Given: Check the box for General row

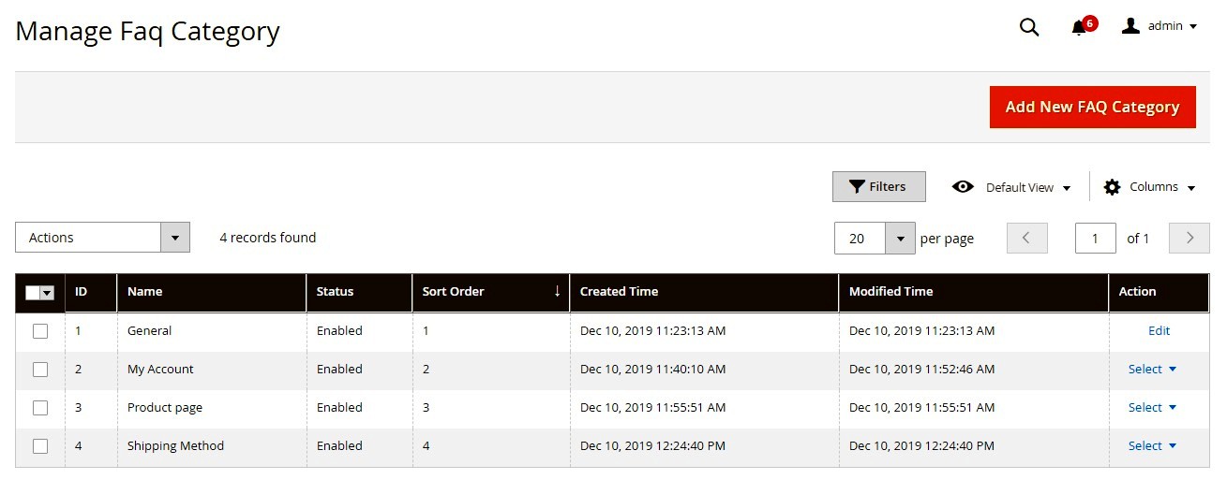Looking at the screenshot, I should tap(40, 331).
